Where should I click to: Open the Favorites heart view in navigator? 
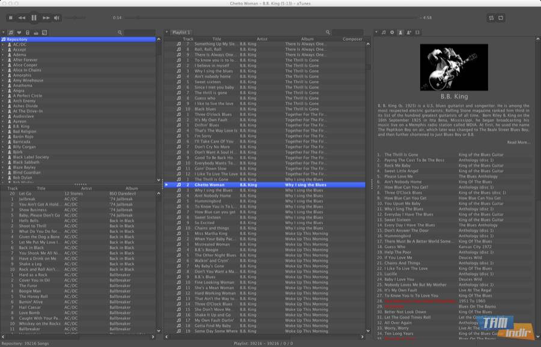click(x=19, y=32)
